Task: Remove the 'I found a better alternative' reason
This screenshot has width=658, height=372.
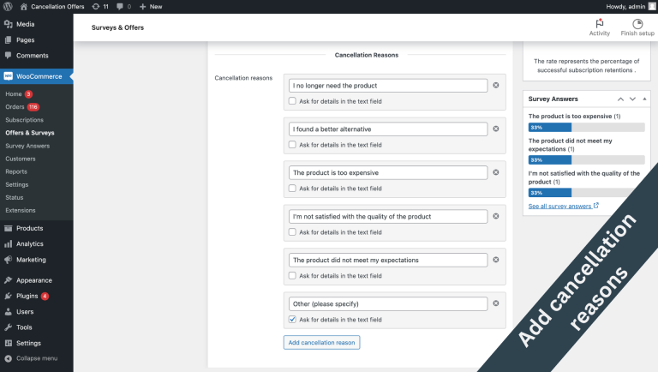Action: coord(495,129)
